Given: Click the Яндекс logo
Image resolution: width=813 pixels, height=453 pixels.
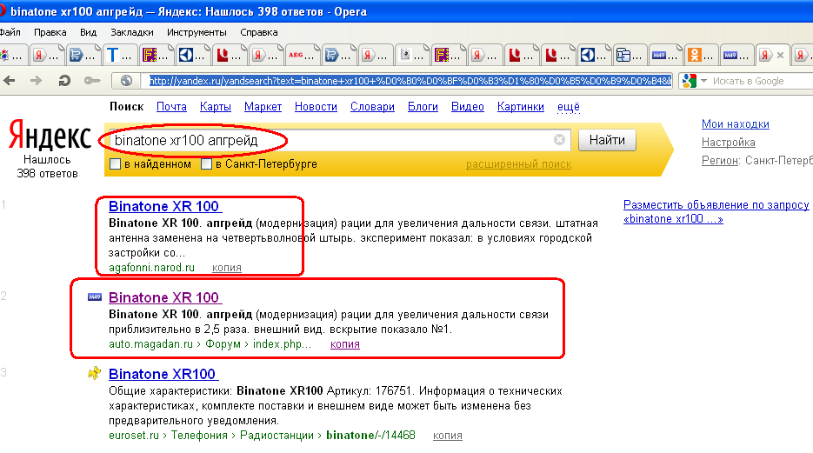Looking at the screenshot, I should 50,137.
